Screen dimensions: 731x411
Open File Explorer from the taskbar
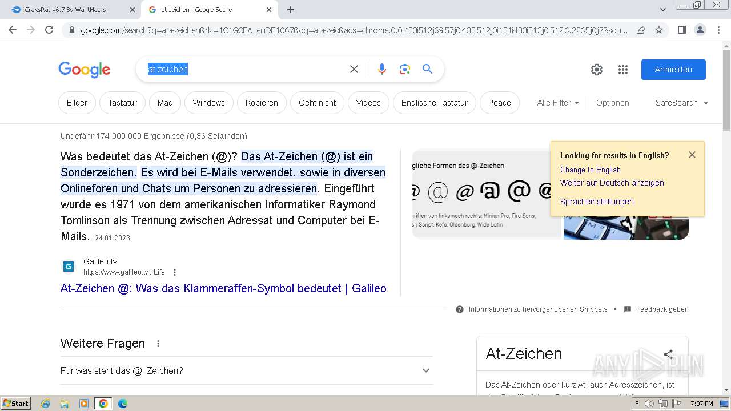tap(65, 404)
